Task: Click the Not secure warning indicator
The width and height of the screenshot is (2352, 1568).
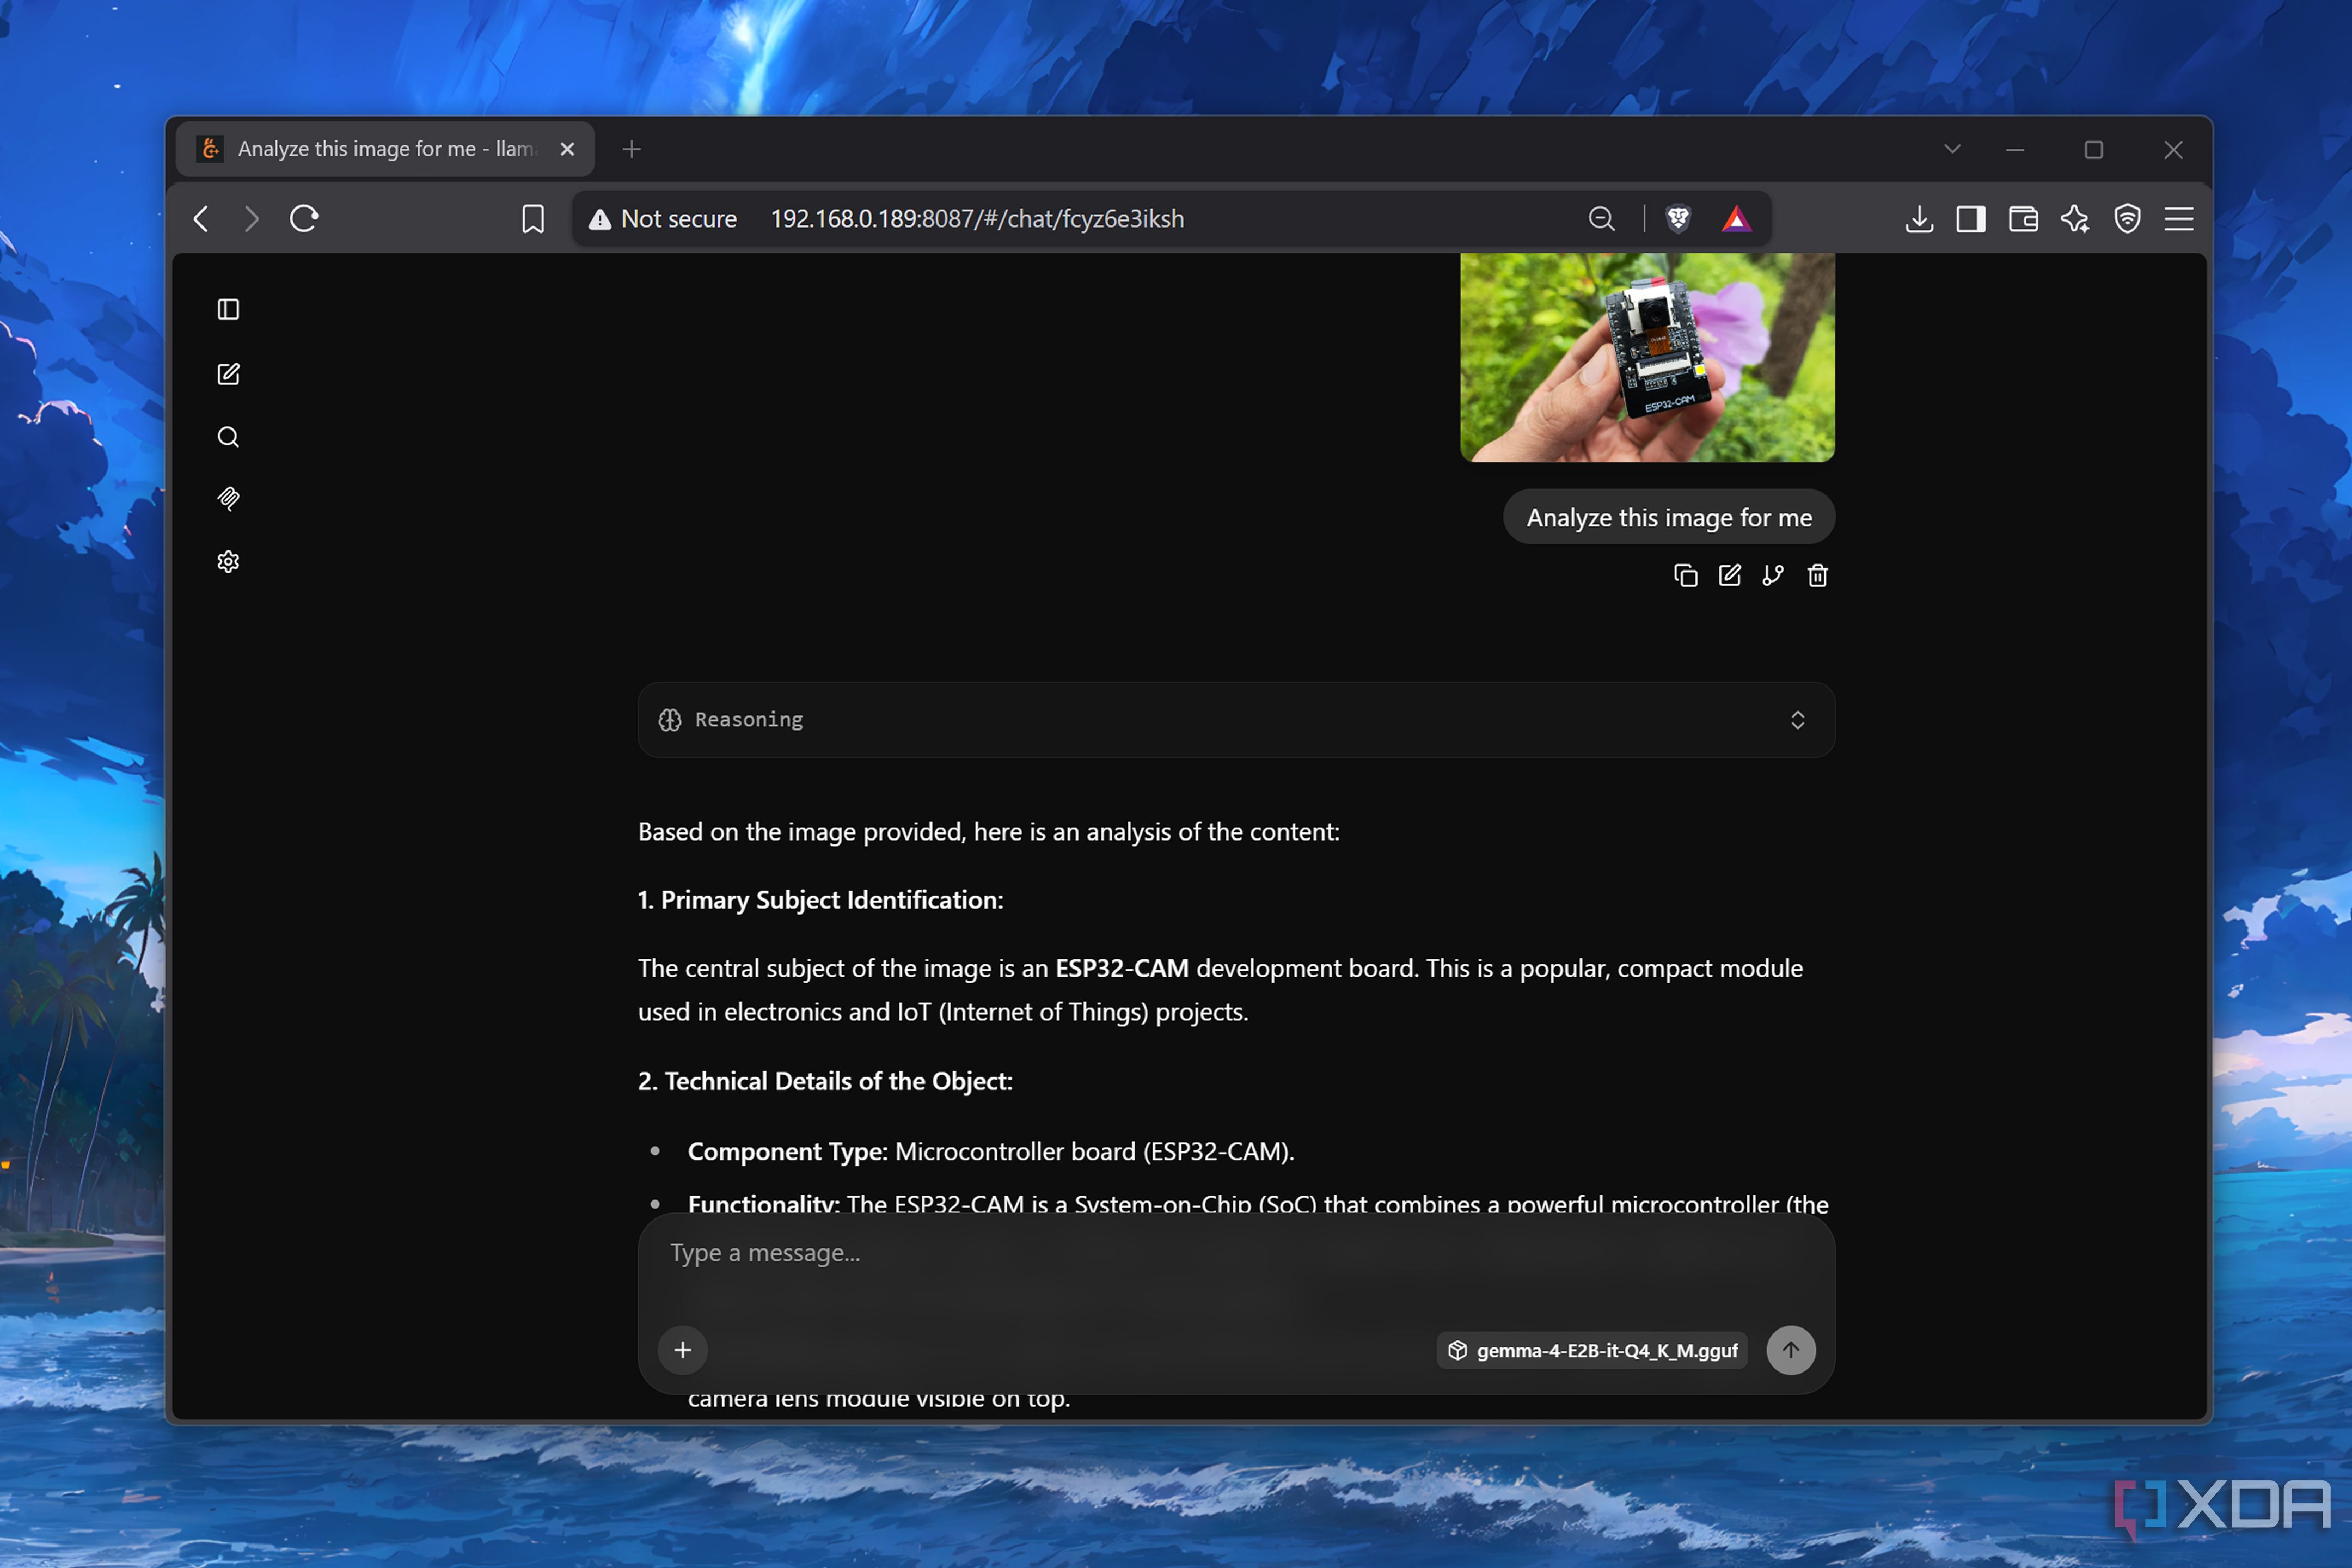Action: tap(663, 219)
